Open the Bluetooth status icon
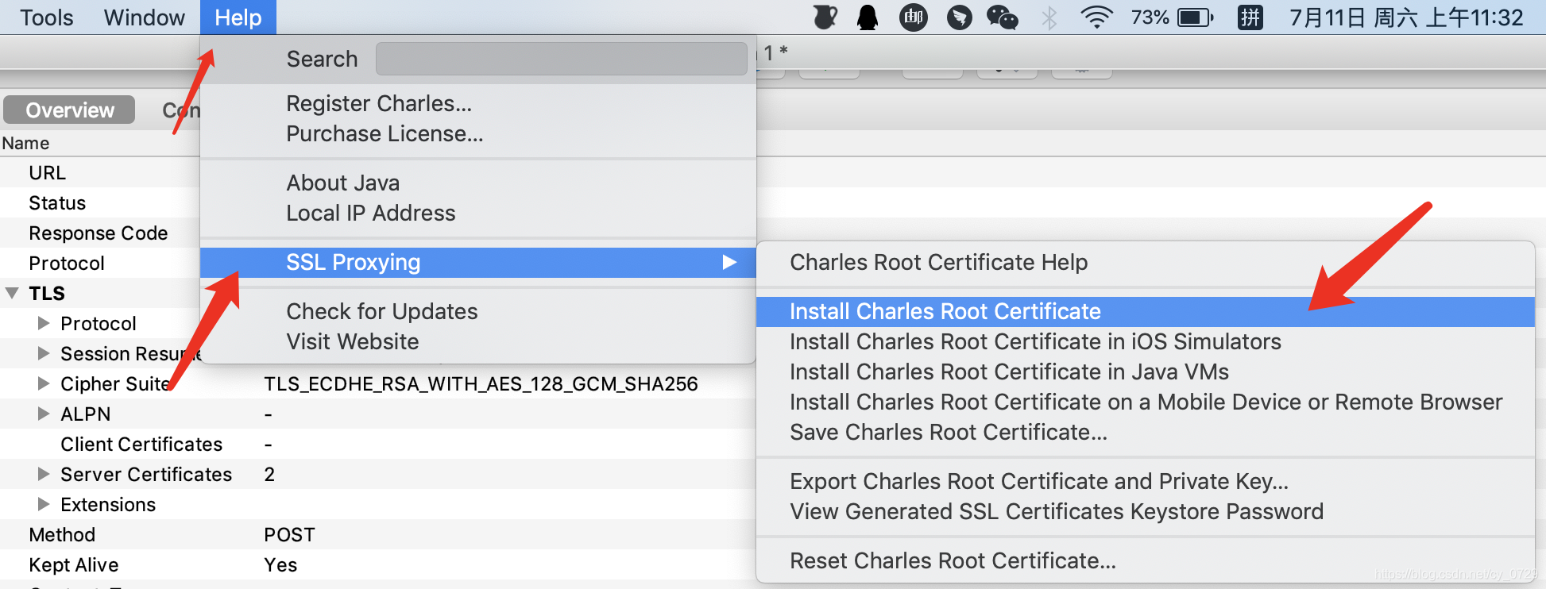 [1049, 17]
